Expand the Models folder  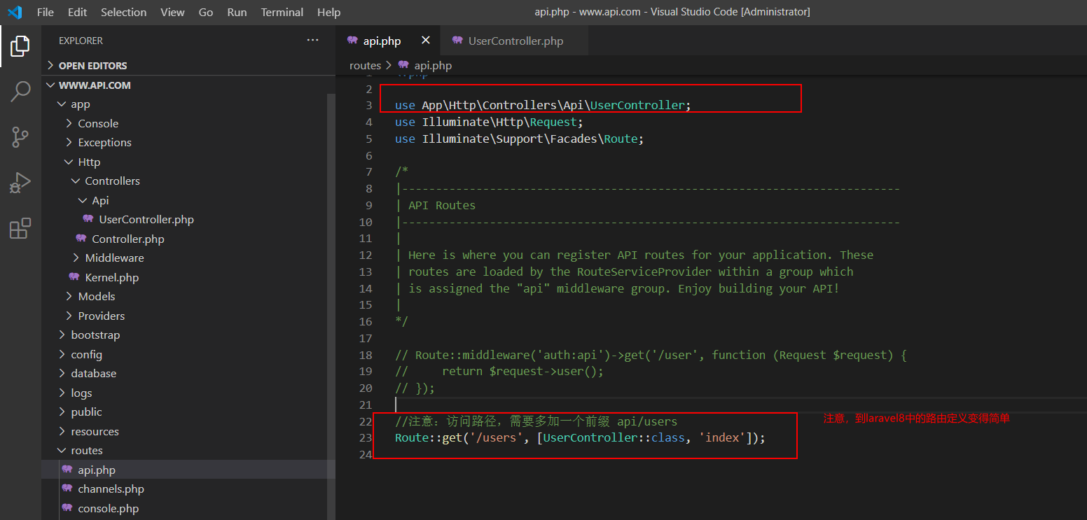(x=69, y=296)
